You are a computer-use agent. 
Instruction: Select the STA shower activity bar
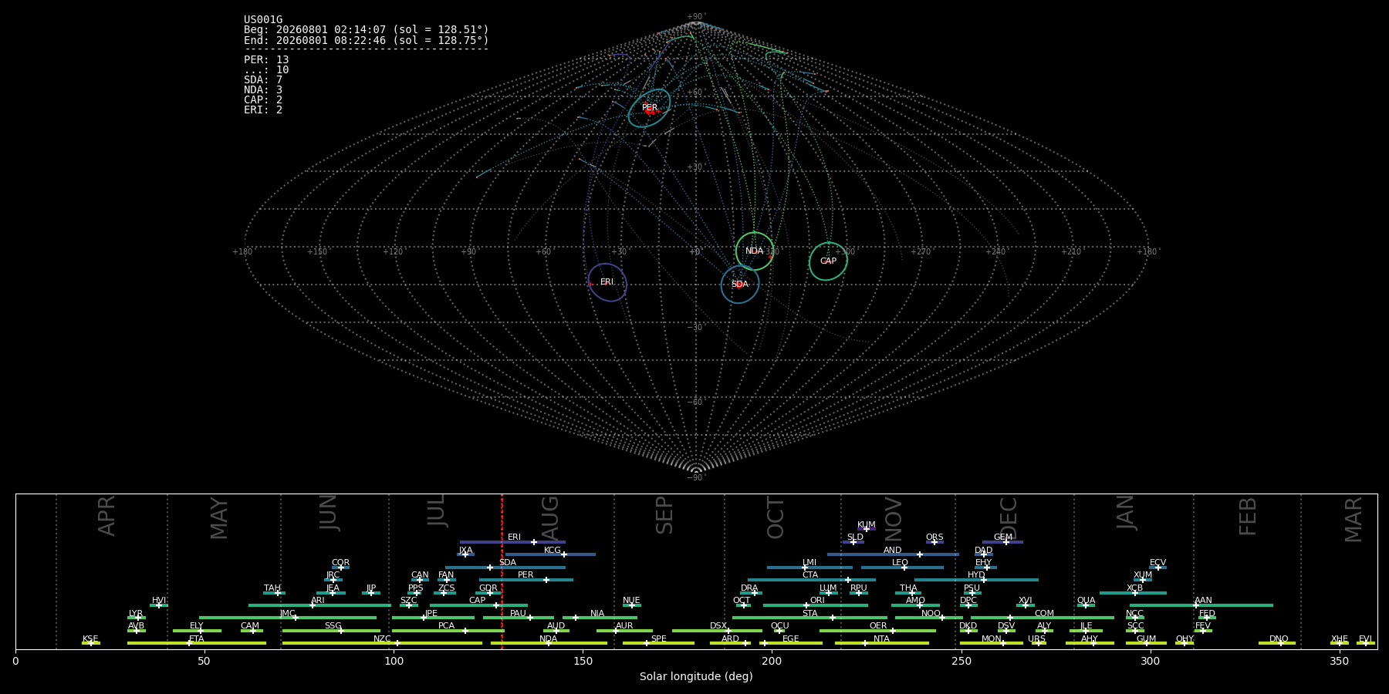(x=810, y=618)
